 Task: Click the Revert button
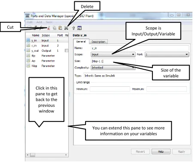(x=140, y=151)
